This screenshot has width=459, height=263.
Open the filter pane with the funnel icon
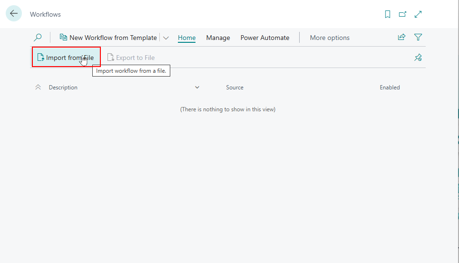[x=418, y=37]
